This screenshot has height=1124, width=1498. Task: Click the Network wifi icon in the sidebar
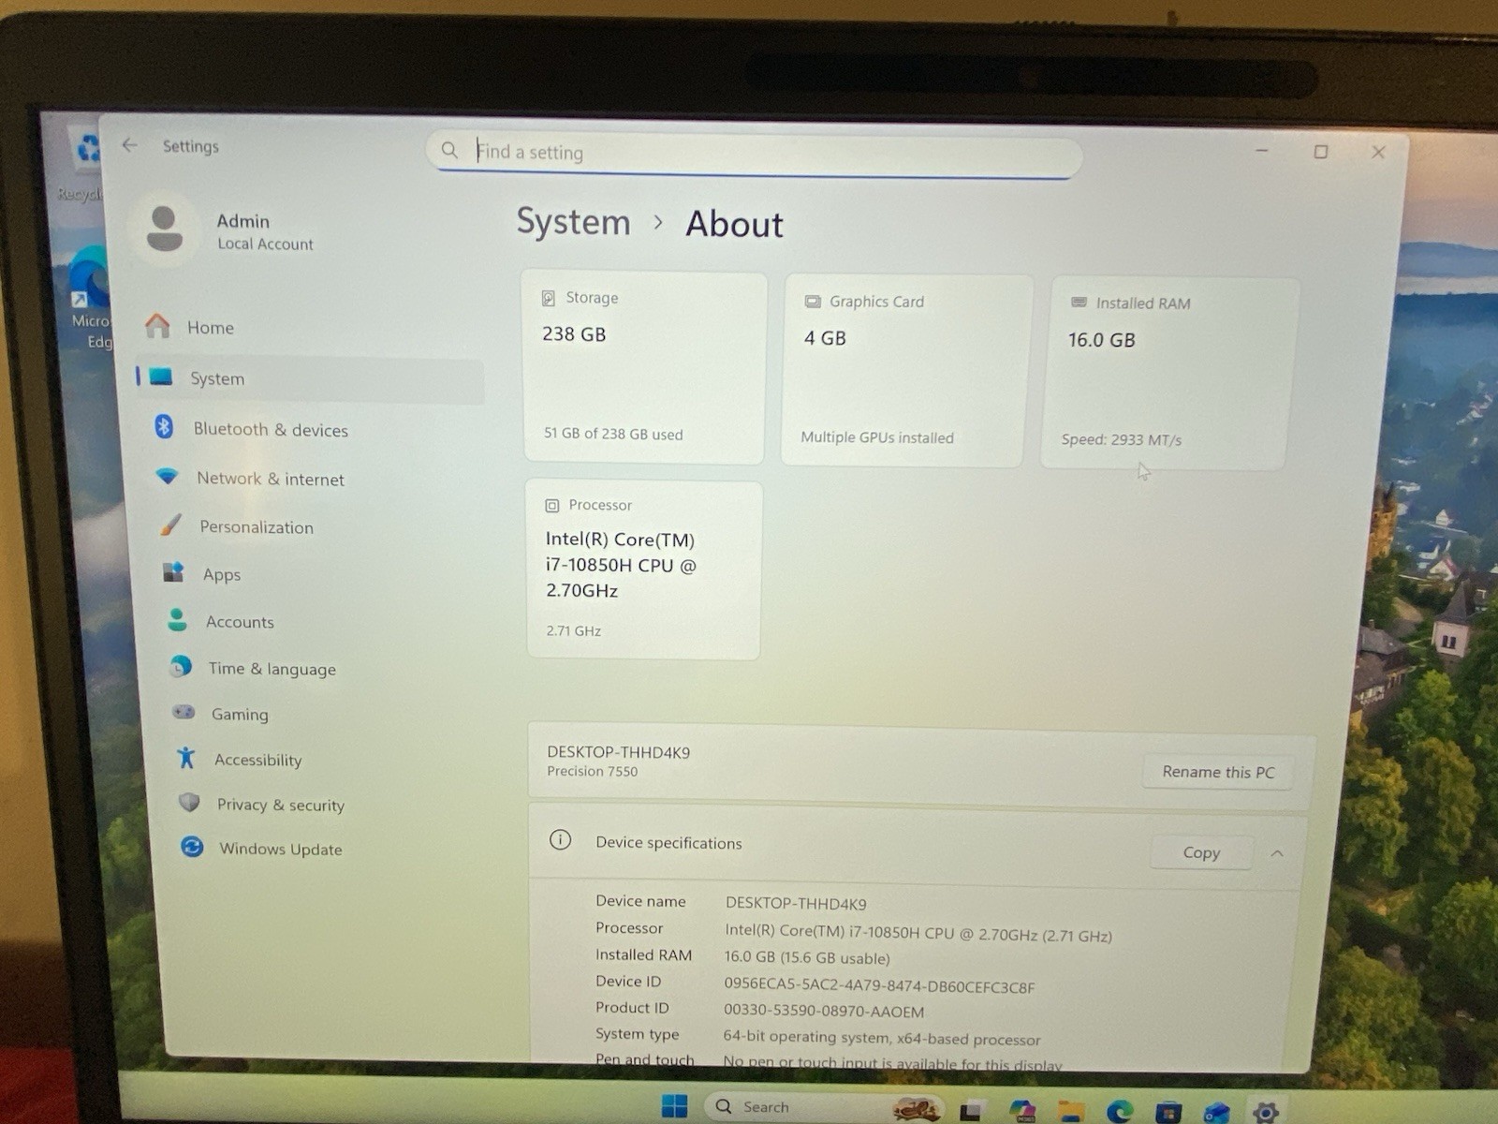pos(167,476)
